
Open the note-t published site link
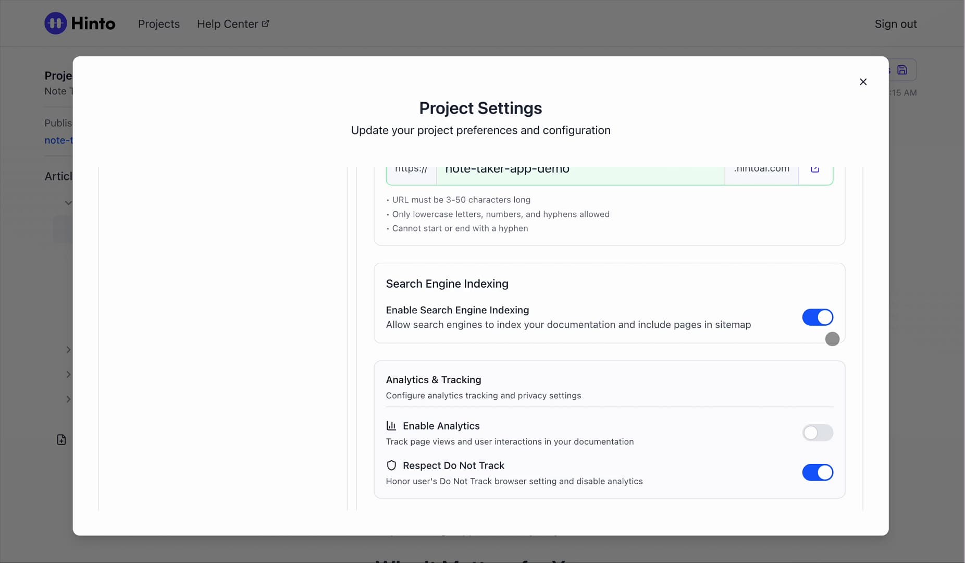tap(58, 140)
